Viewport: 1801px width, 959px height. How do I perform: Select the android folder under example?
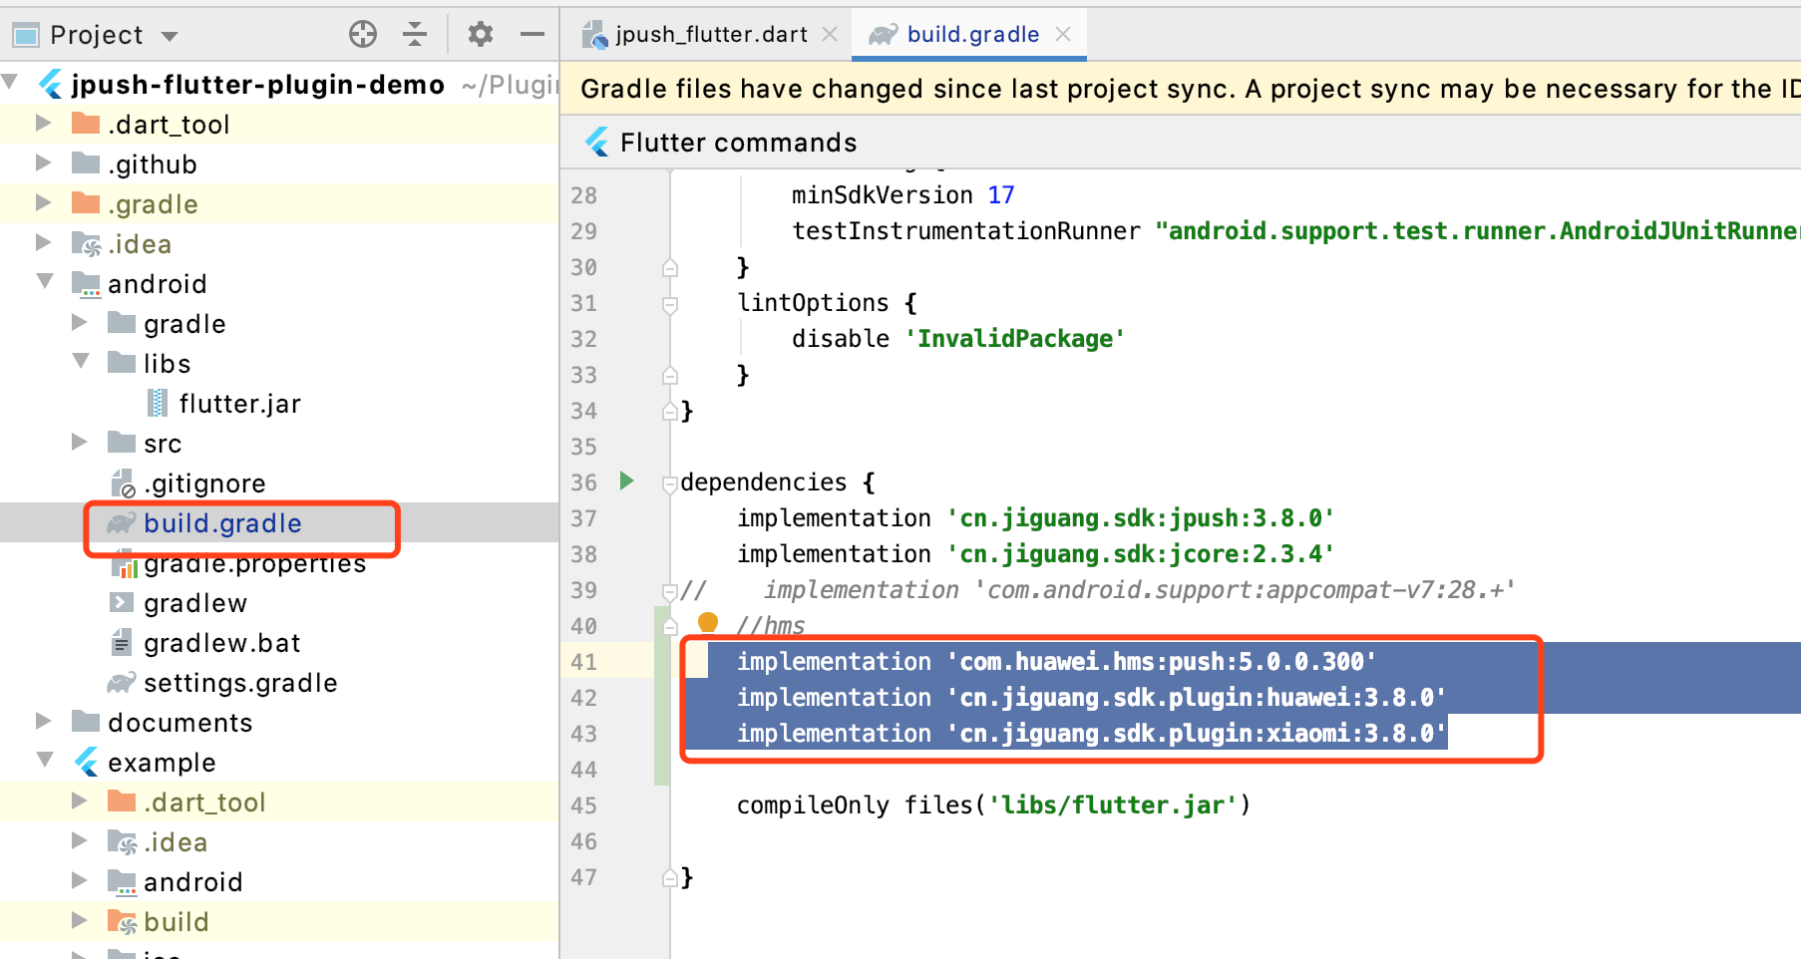click(192, 882)
